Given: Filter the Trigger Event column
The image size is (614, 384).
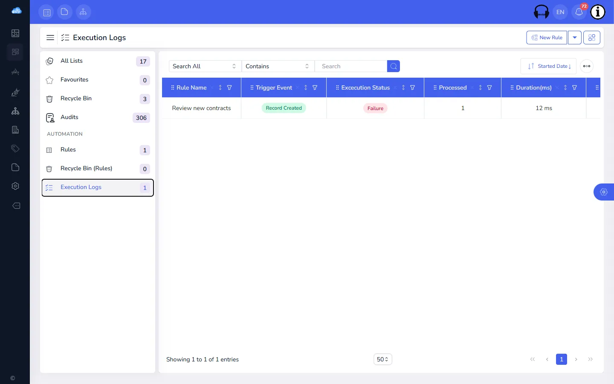Looking at the screenshot, I should coord(315,87).
